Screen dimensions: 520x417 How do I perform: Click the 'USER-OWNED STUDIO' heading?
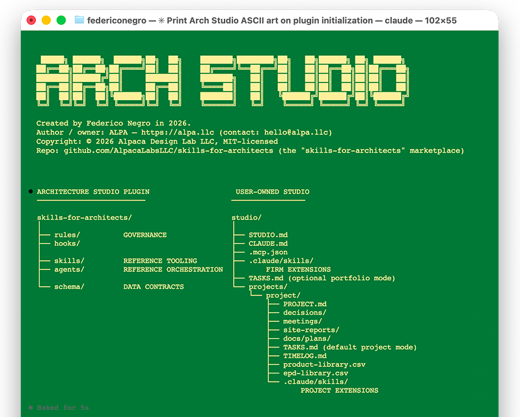click(x=272, y=192)
